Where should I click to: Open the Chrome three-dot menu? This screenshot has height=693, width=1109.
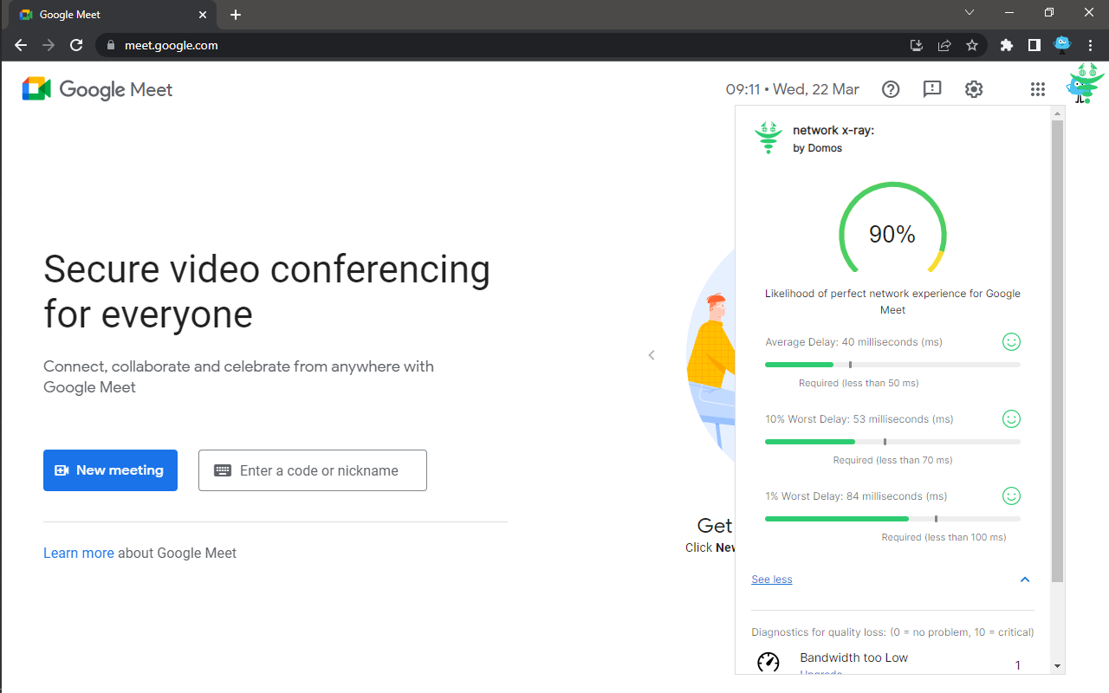coord(1090,45)
